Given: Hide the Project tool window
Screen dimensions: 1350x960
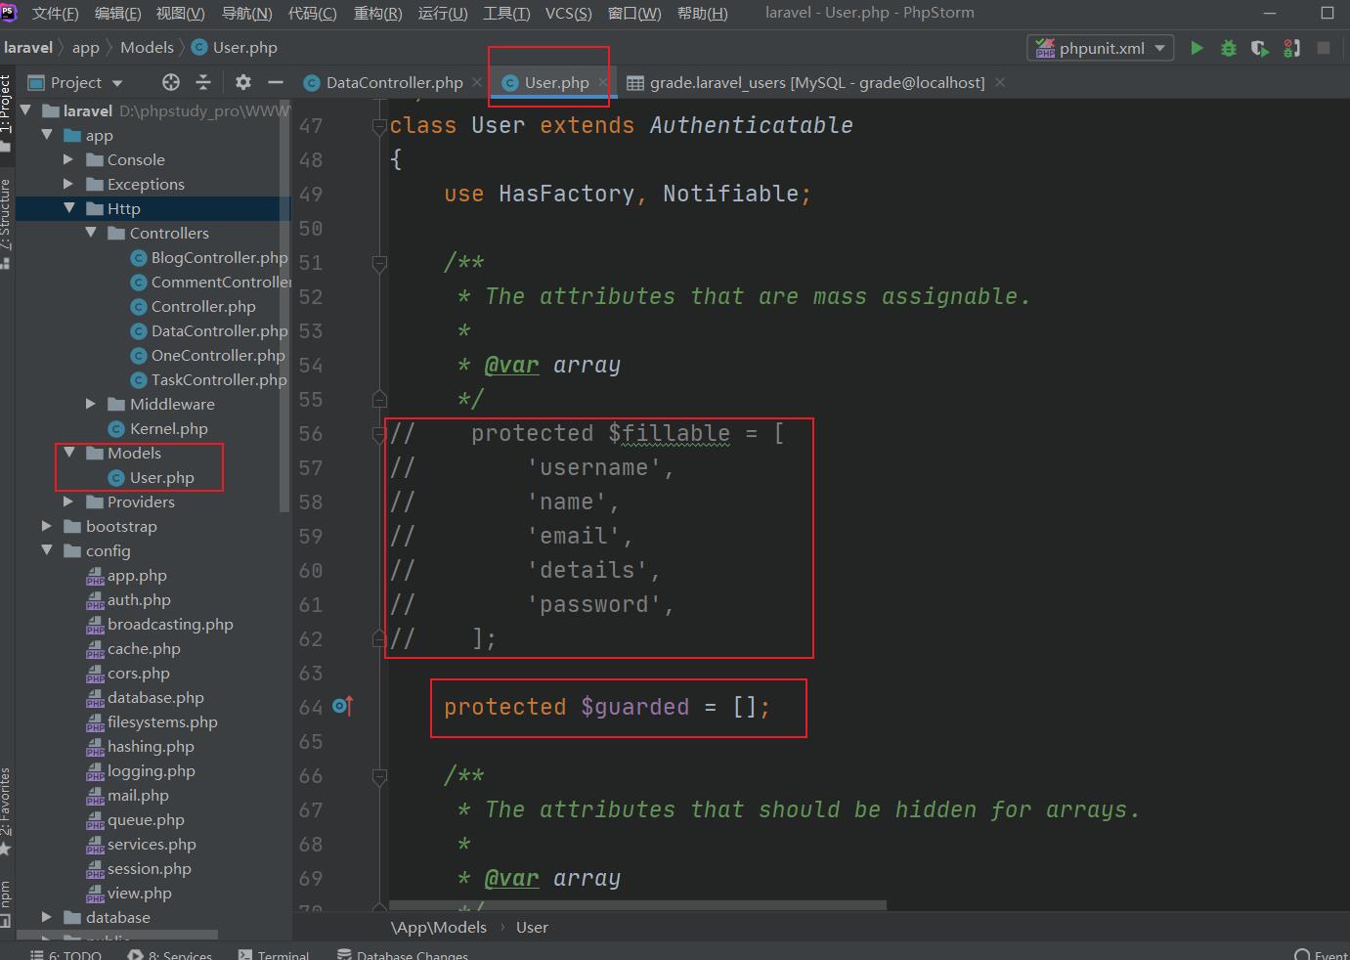Looking at the screenshot, I should (276, 82).
